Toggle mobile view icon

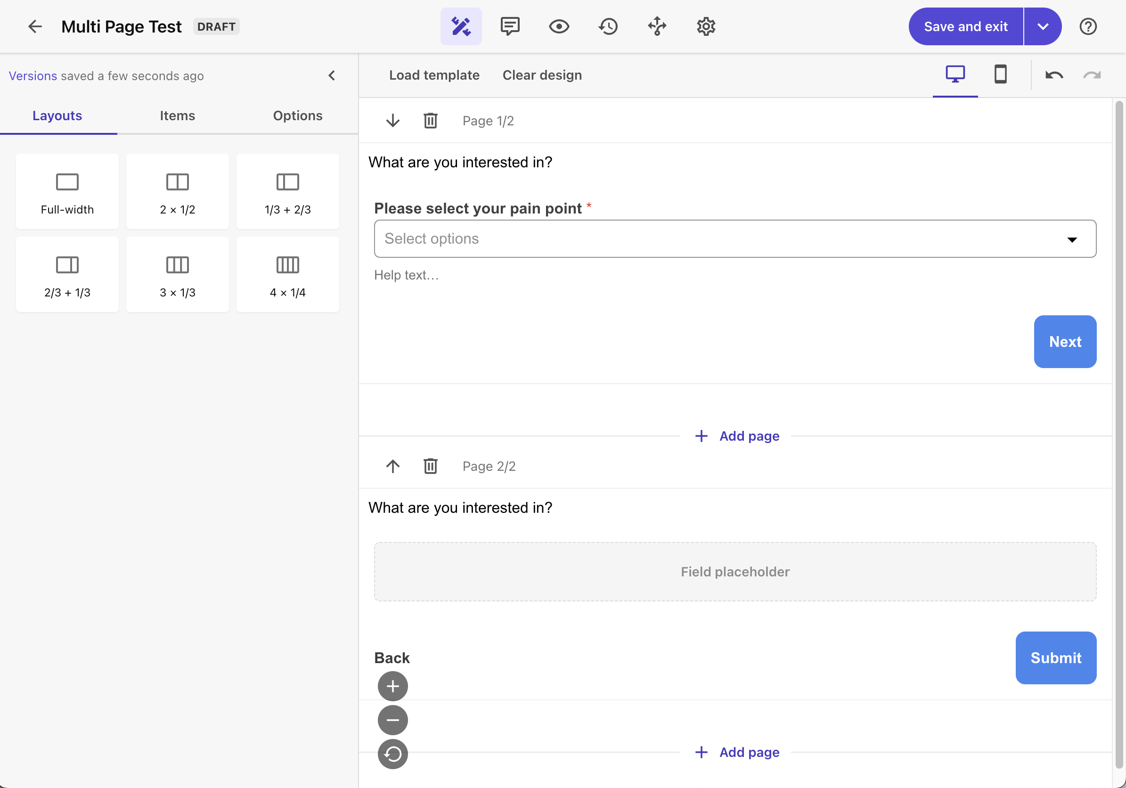pyautogui.click(x=1000, y=74)
